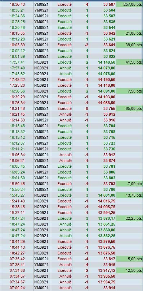Screen dimensions: 143x291
Task: Select the 07:35:42 YM0921 executed order
Action: click(x=72, y=259)
